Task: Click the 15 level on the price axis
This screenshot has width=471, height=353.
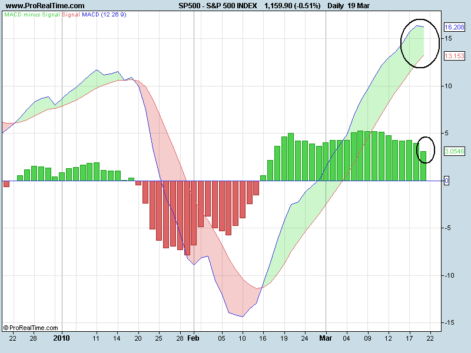Action: pyautogui.click(x=448, y=38)
